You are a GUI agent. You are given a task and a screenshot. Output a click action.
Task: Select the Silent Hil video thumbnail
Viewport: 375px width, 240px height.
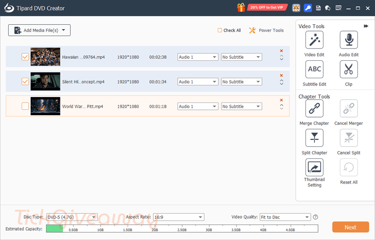pos(45,82)
